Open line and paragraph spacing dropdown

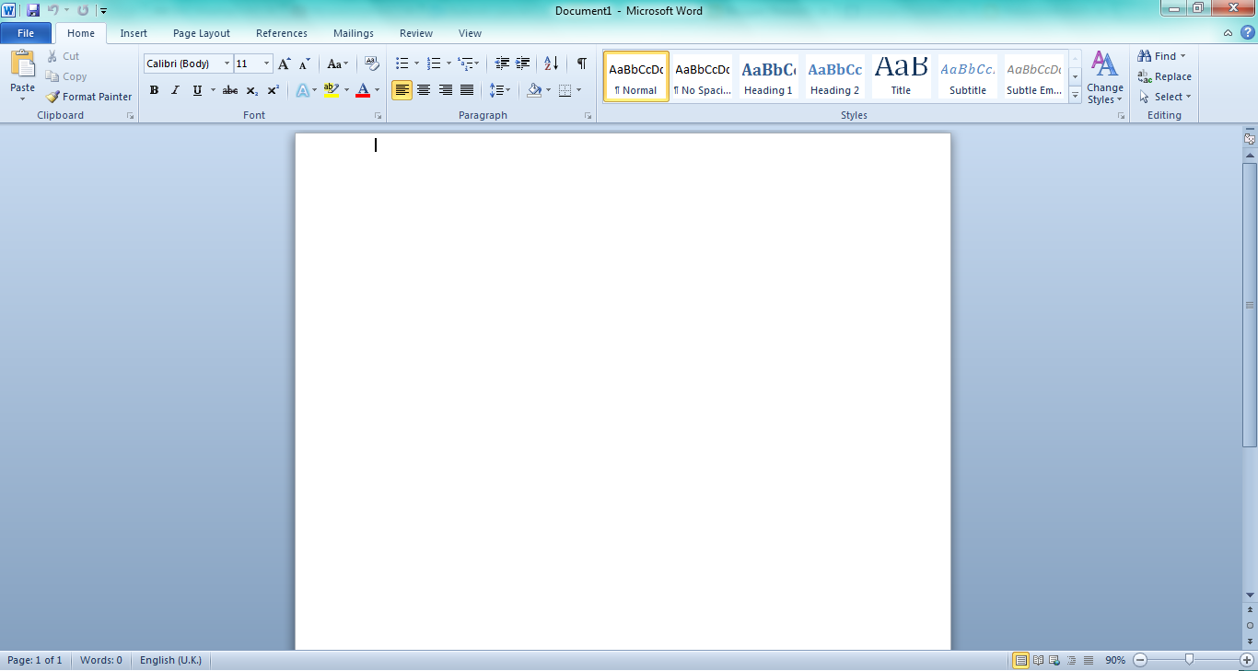pyautogui.click(x=500, y=90)
